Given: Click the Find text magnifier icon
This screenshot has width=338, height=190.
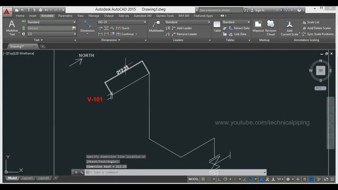Looking at the screenshot, I should click(74, 28).
